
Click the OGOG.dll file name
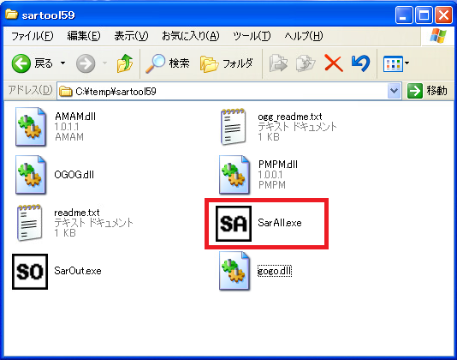coord(74,175)
